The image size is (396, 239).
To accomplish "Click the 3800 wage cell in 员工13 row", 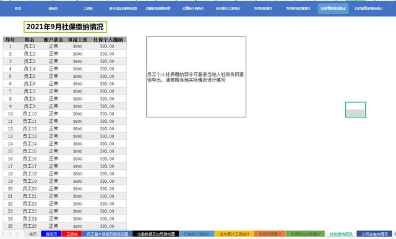I will 77,136.
